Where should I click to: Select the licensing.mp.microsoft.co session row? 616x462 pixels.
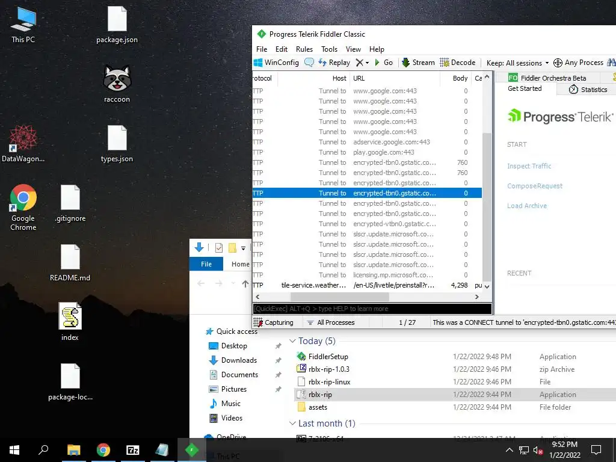(x=367, y=275)
